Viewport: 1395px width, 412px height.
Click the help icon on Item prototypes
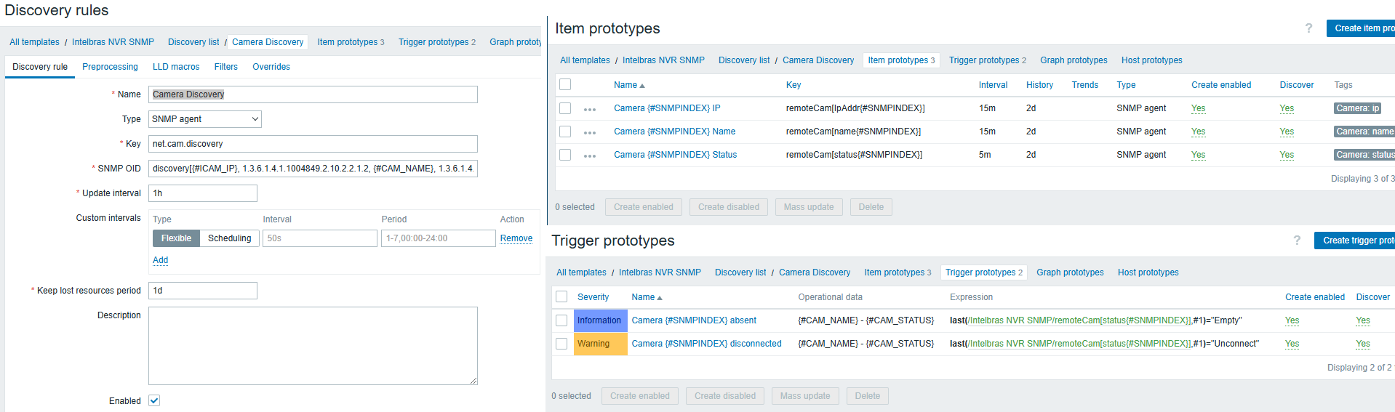click(1308, 28)
